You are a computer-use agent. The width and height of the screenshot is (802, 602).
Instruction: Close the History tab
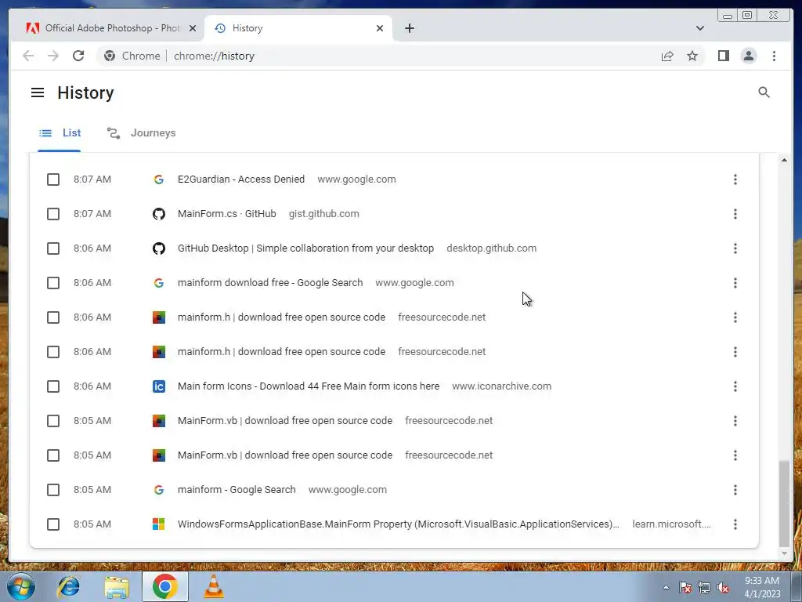coord(380,28)
